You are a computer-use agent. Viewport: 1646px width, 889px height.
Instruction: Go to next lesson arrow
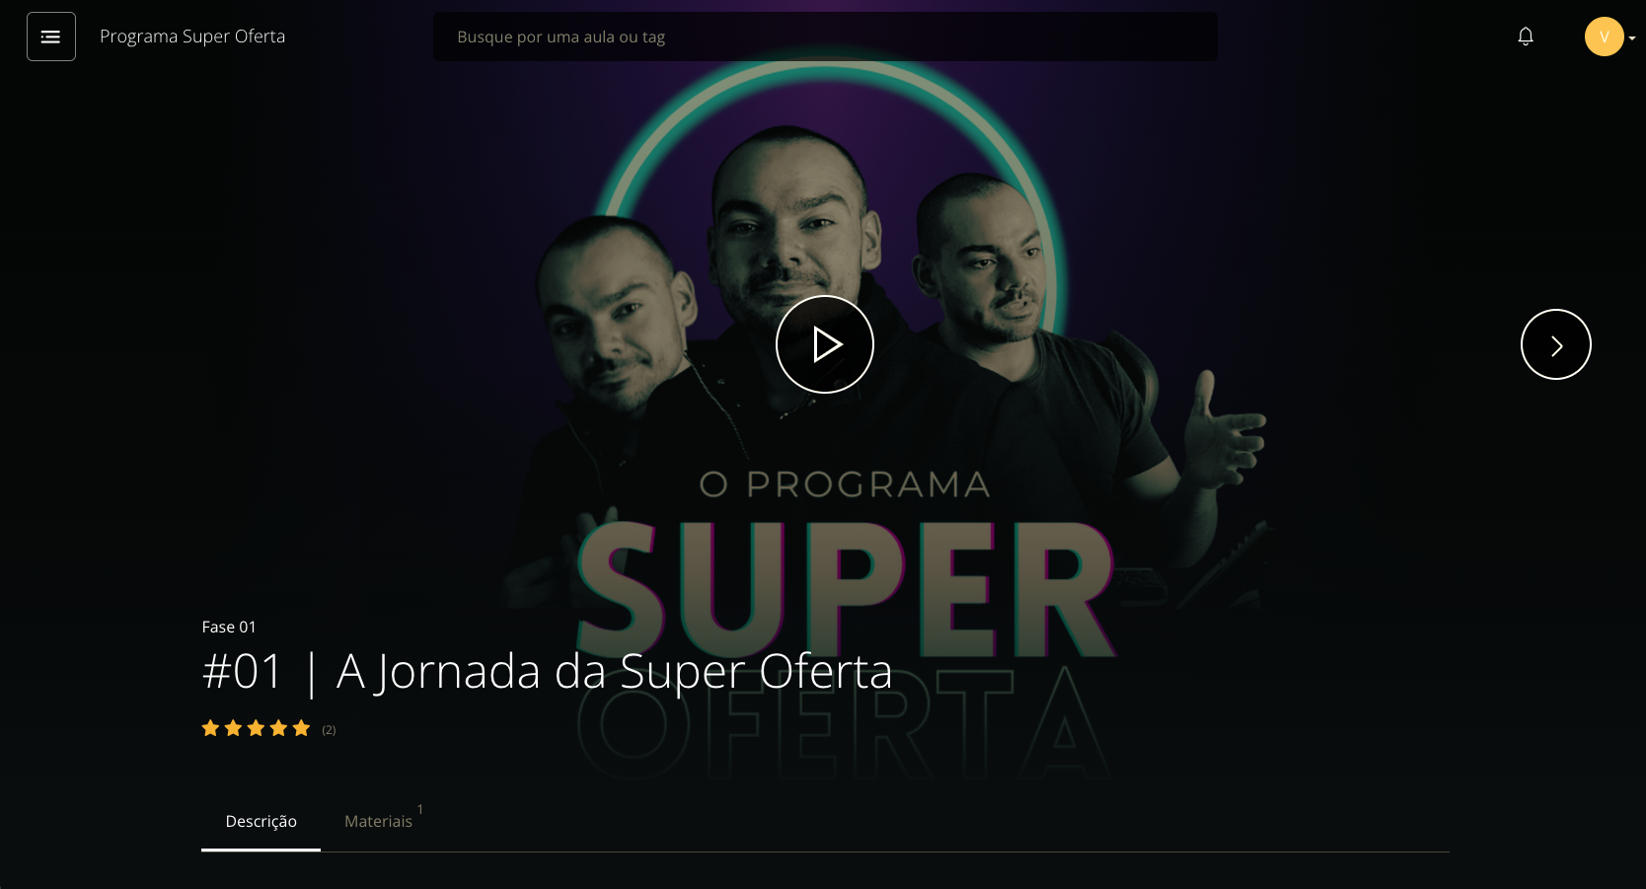click(x=1556, y=344)
